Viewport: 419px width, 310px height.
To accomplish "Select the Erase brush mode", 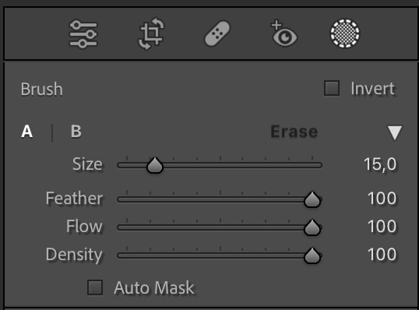I will coord(294,132).
